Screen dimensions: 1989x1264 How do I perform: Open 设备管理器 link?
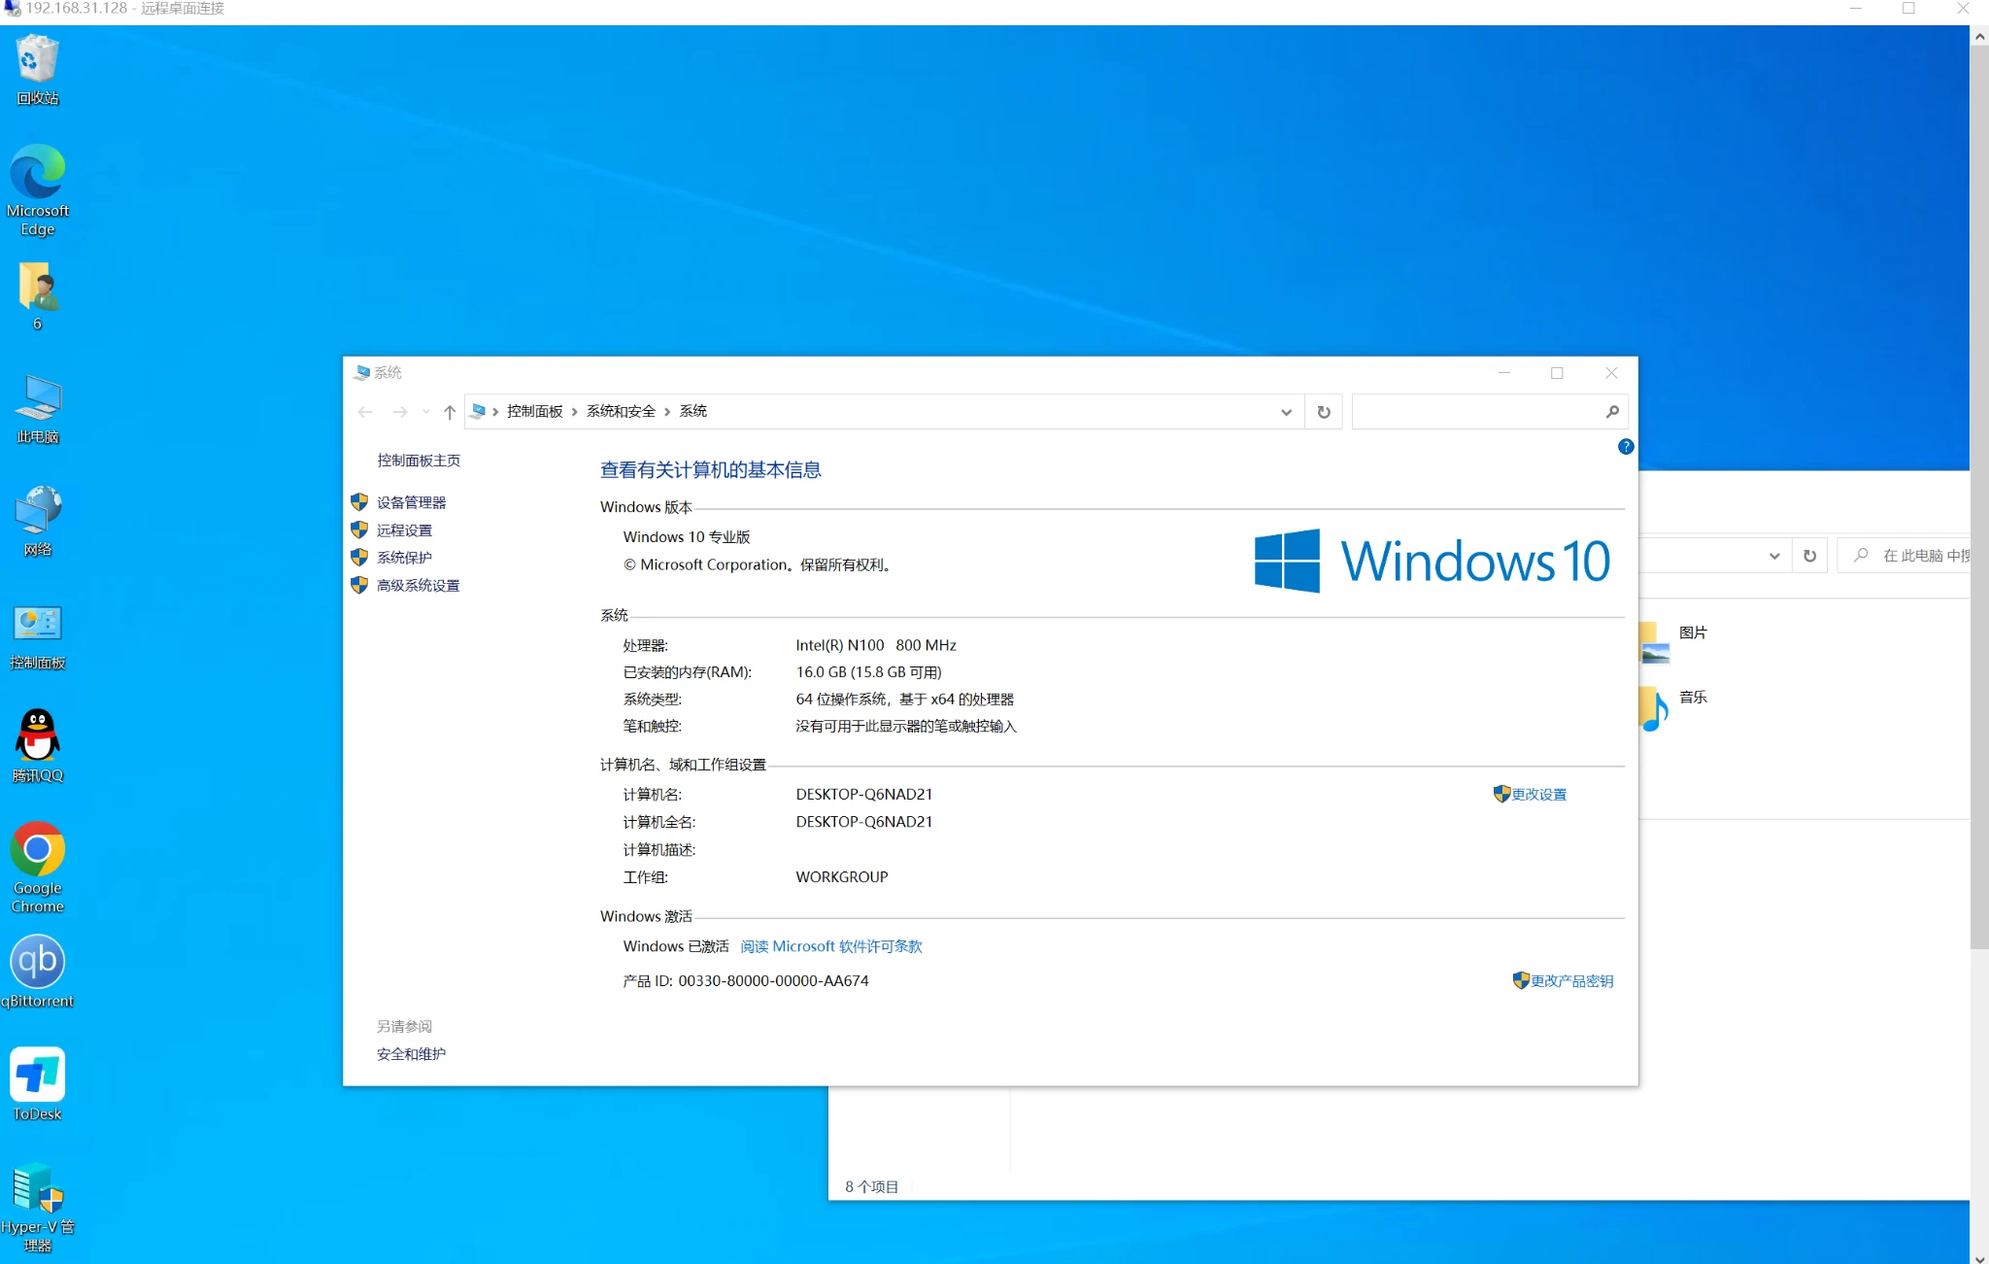(411, 502)
